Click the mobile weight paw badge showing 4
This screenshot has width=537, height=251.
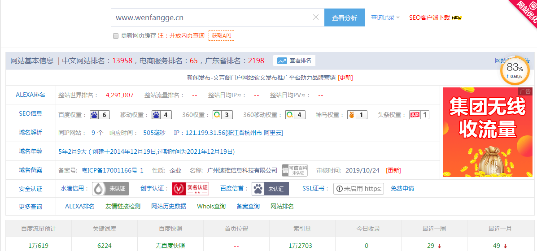click(162, 115)
